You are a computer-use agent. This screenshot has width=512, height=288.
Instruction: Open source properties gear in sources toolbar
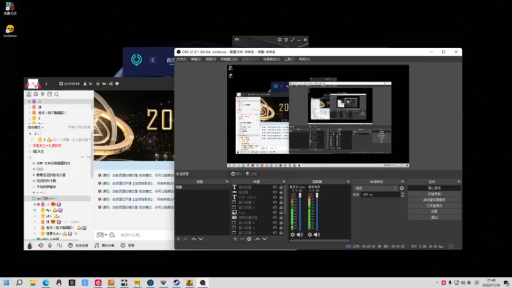coord(249,239)
